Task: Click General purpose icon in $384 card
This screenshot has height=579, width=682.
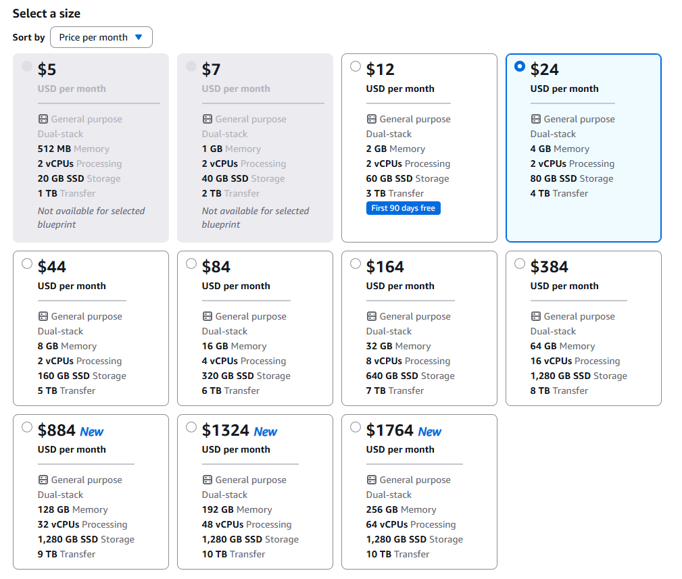Action: 535,316
